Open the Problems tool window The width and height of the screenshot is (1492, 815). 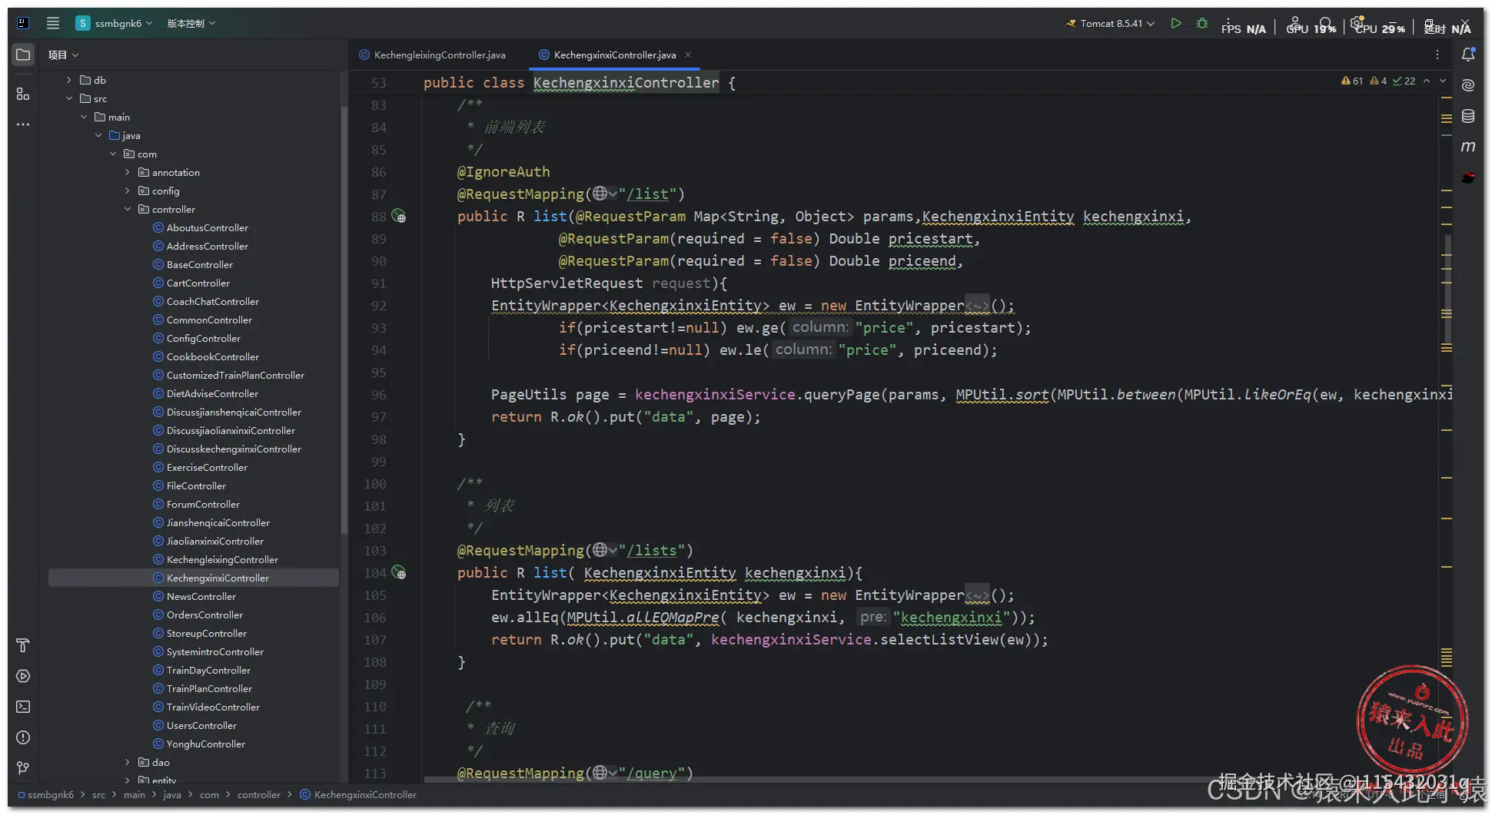tap(23, 737)
